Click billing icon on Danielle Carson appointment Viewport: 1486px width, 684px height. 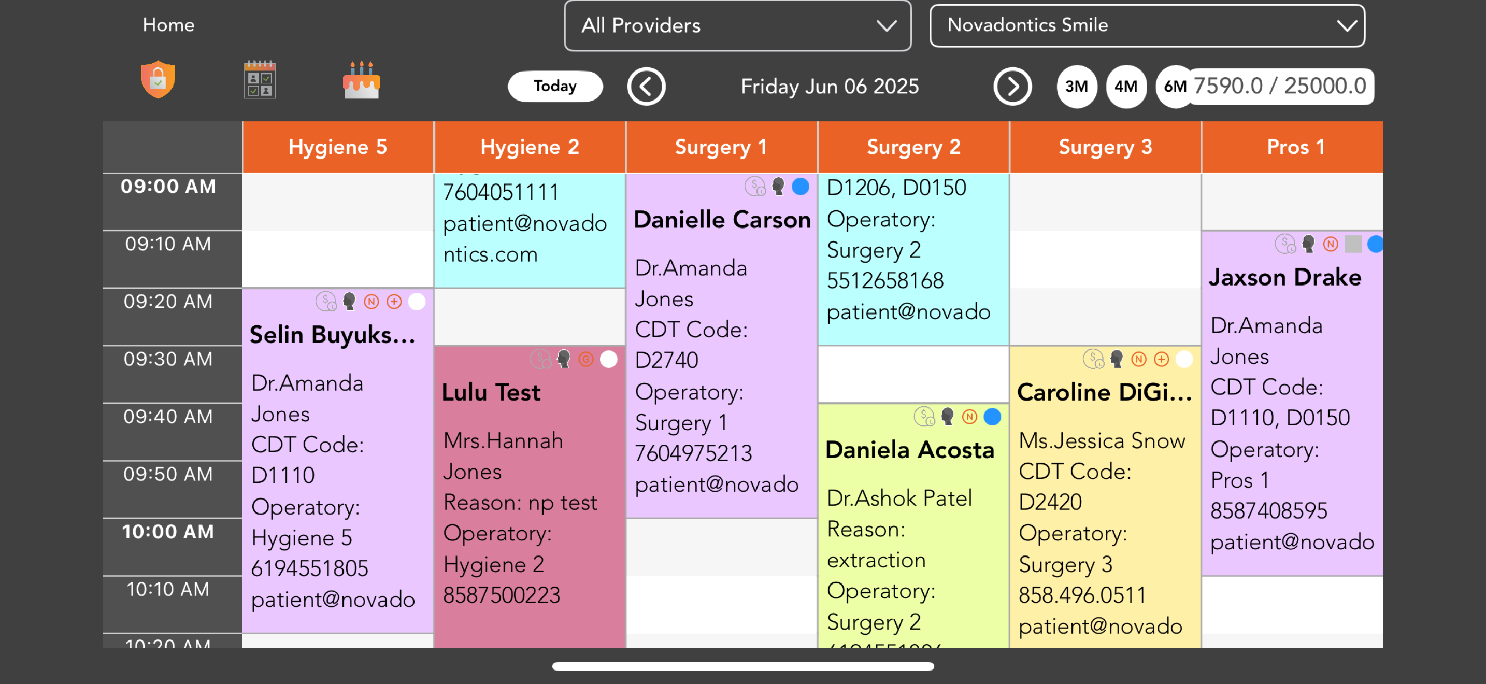click(x=755, y=187)
